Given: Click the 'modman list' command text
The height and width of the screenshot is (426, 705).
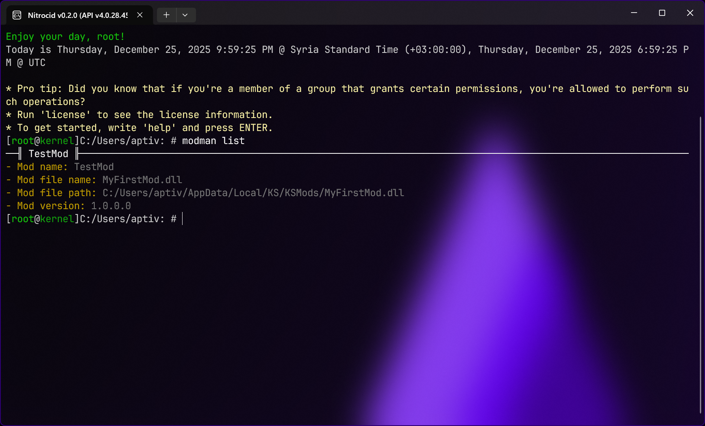Looking at the screenshot, I should (x=213, y=141).
